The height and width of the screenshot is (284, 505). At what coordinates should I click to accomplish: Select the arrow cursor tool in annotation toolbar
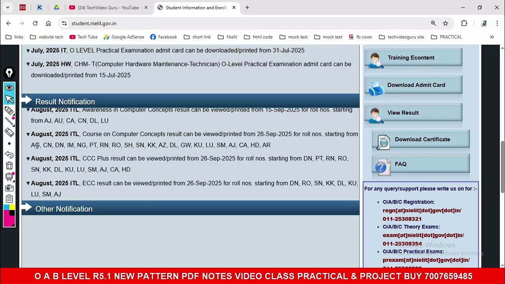coord(9,99)
